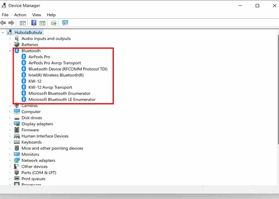Click the vertical scrollbar thumb

(x=278, y=89)
